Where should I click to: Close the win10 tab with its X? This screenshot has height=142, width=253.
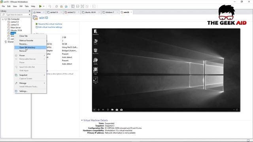click(x=131, y=12)
